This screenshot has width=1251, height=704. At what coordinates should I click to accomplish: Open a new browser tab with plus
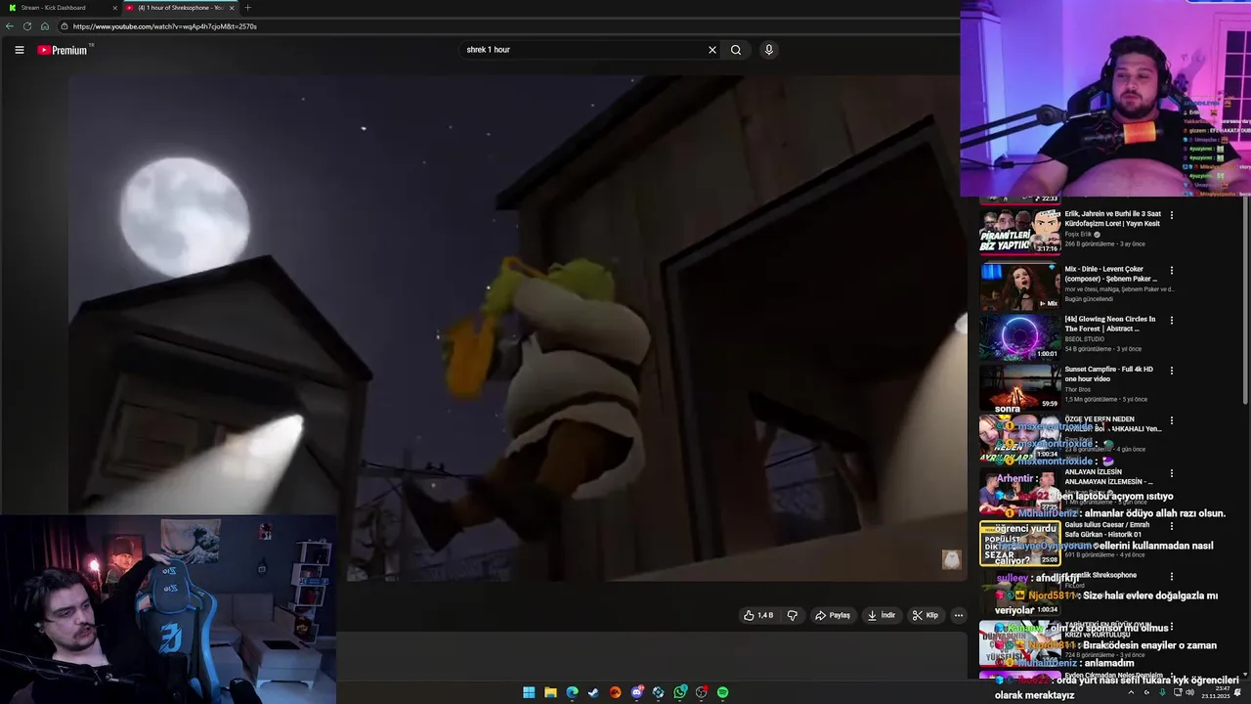247,8
